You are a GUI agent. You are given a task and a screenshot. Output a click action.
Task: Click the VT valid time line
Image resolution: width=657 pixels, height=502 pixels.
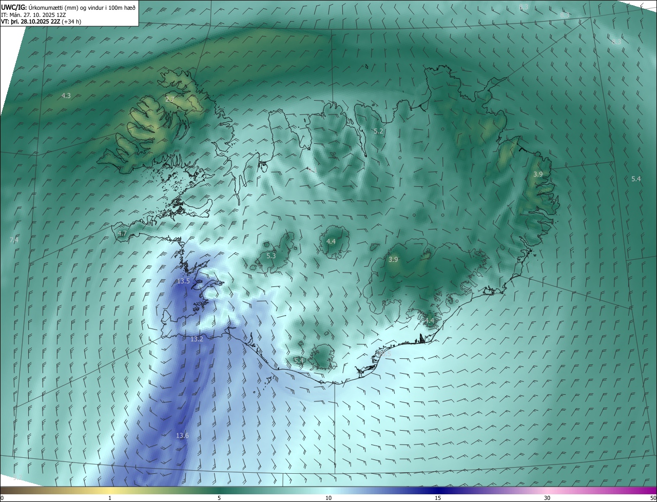tap(41, 22)
